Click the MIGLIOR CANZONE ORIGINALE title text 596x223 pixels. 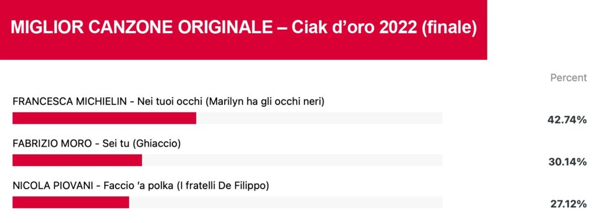(x=243, y=29)
